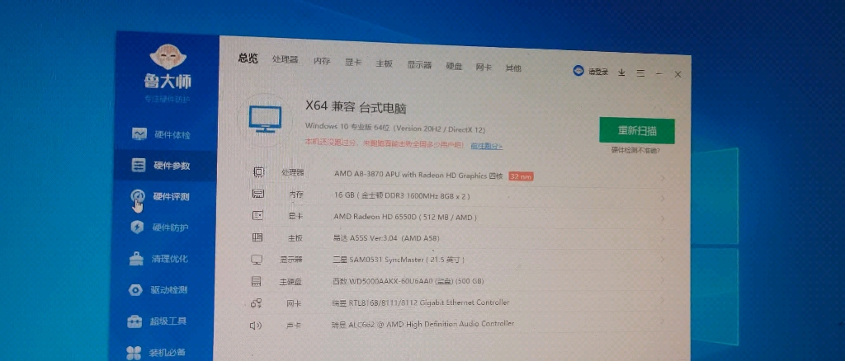Open 硬件防护 sidebar item
Image resolution: width=845 pixels, height=361 pixels.
(x=159, y=227)
